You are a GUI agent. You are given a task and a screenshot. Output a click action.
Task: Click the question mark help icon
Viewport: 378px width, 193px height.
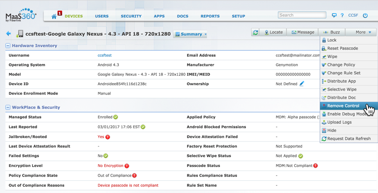pyautogui.click(x=342, y=16)
